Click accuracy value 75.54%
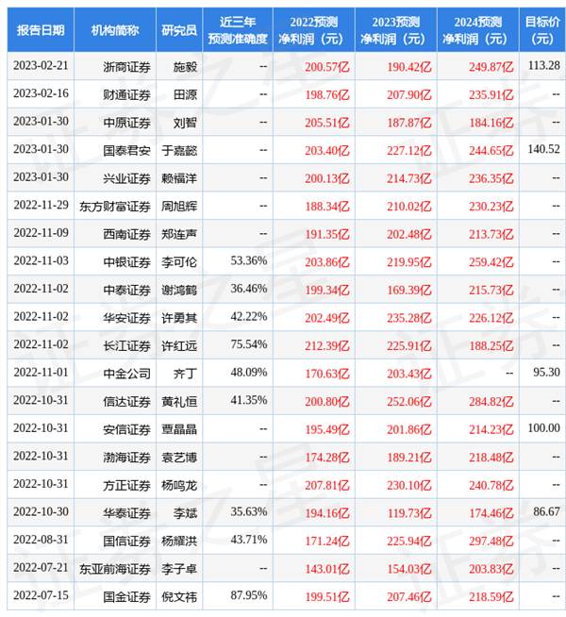Image resolution: width=566 pixels, height=617 pixels. point(249,344)
